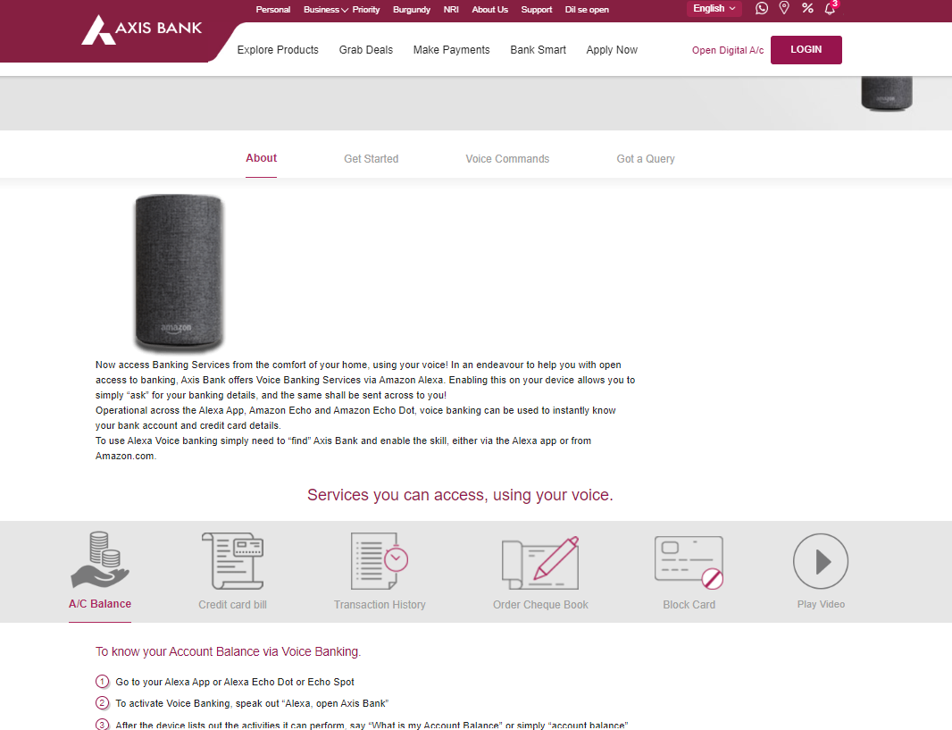952x730 pixels.
Task: Click the Axis Bank logo
Action: (x=141, y=29)
